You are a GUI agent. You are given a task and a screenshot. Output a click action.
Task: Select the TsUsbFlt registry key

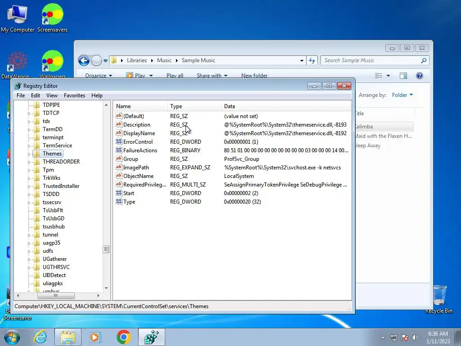point(53,210)
